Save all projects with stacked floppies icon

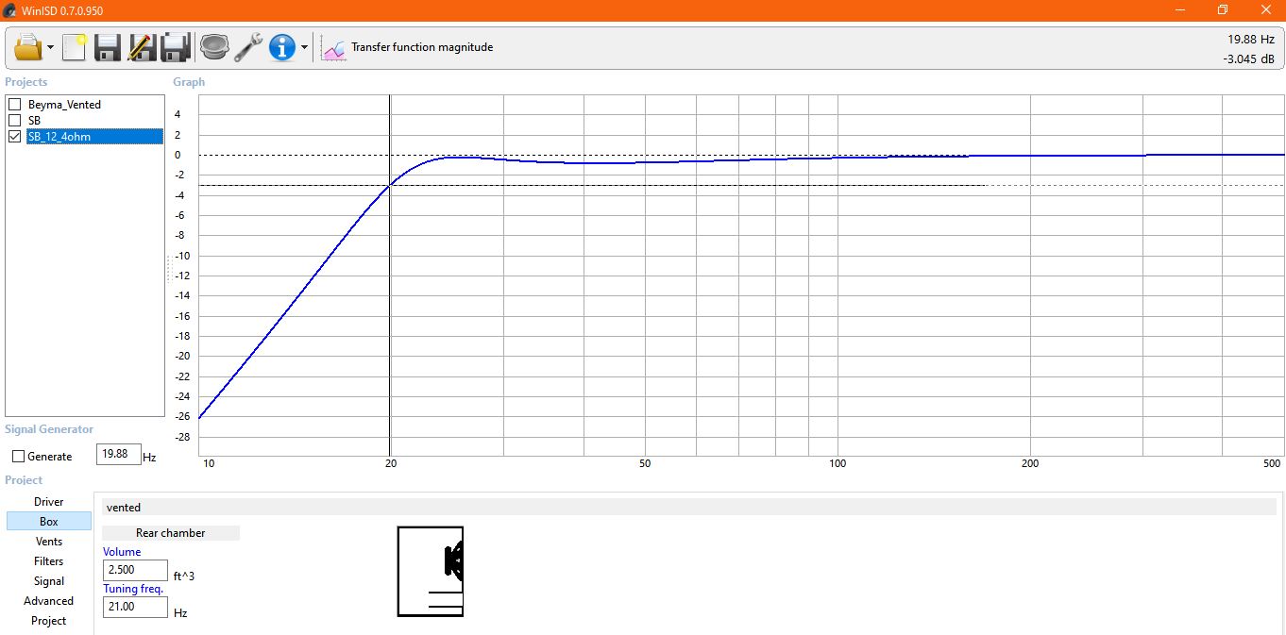point(177,46)
